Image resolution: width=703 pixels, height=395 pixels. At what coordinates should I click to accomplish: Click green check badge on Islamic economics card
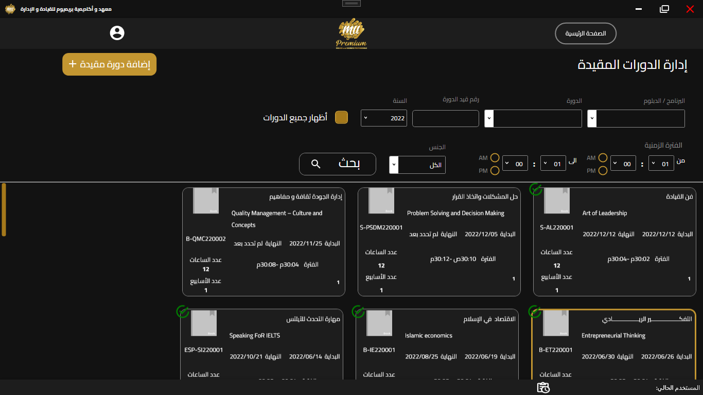[x=358, y=312]
